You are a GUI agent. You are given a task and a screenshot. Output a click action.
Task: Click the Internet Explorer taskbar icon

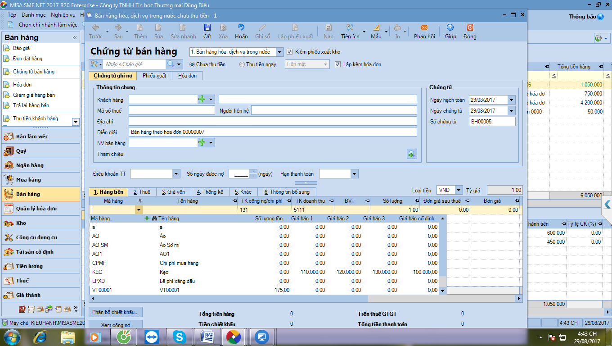click(40, 337)
